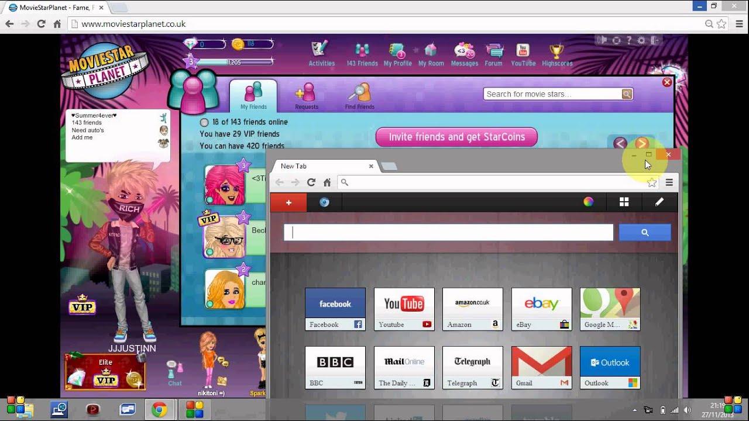Open the BBC speed-dial tile
The height and width of the screenshot is (421, 749).
tap(335, 368)
